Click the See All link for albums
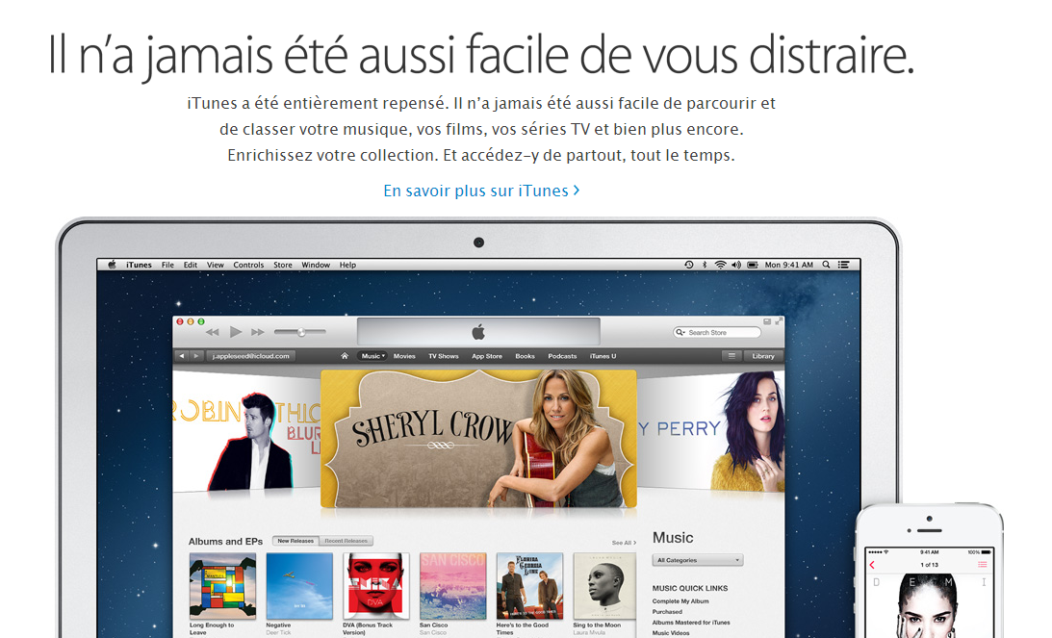This screenshot has width=1052, height=638. [x=624, y=543]
